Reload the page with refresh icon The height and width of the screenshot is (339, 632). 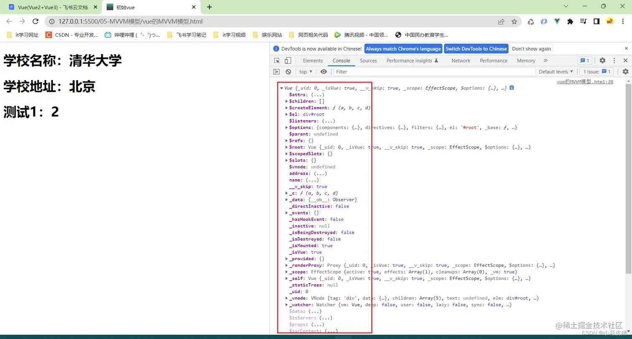pyautogui.click(x=36, y=21)
